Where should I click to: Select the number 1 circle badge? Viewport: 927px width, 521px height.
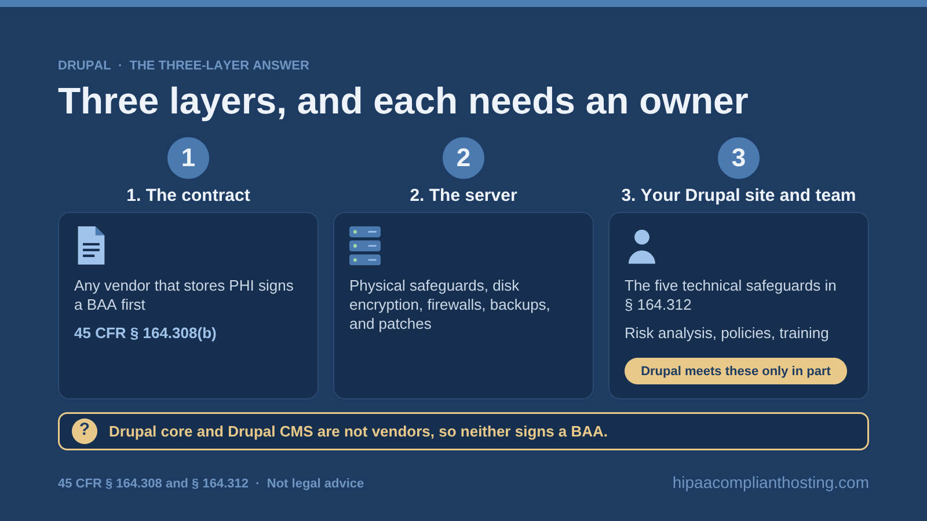[188, 158]
